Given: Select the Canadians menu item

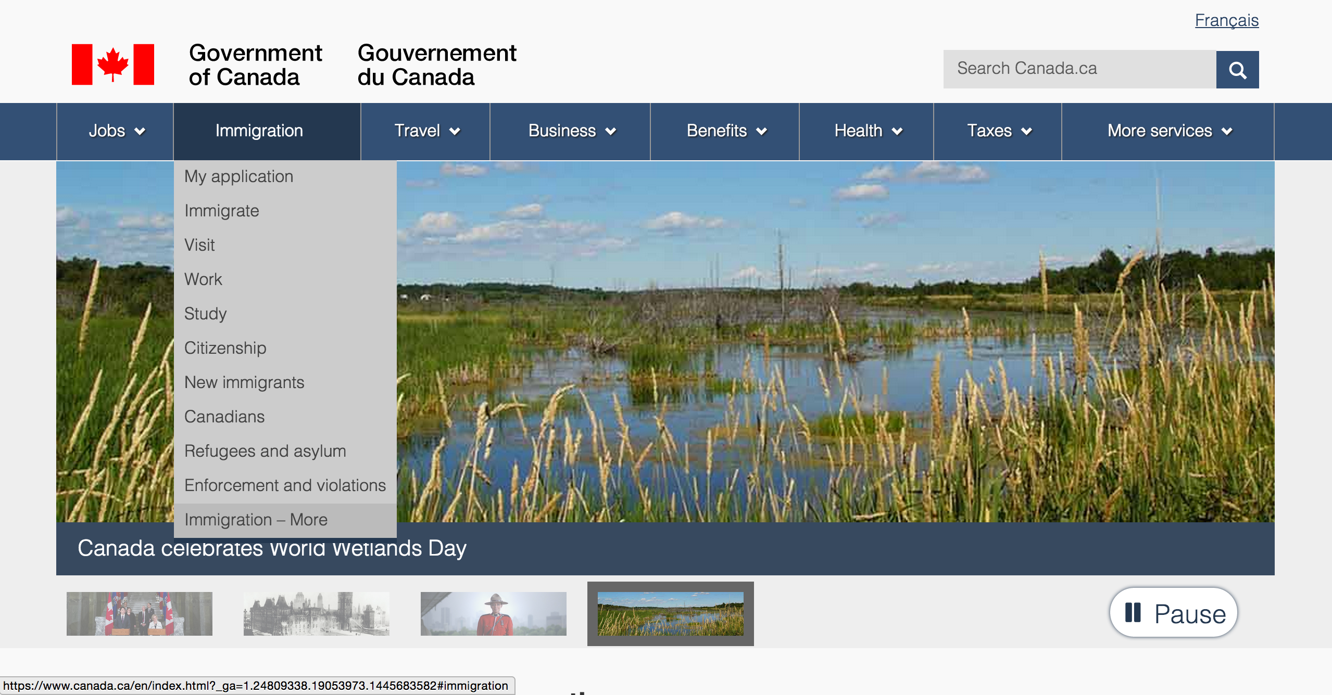Looking at the screenshot, I should (x=285, y=417).
